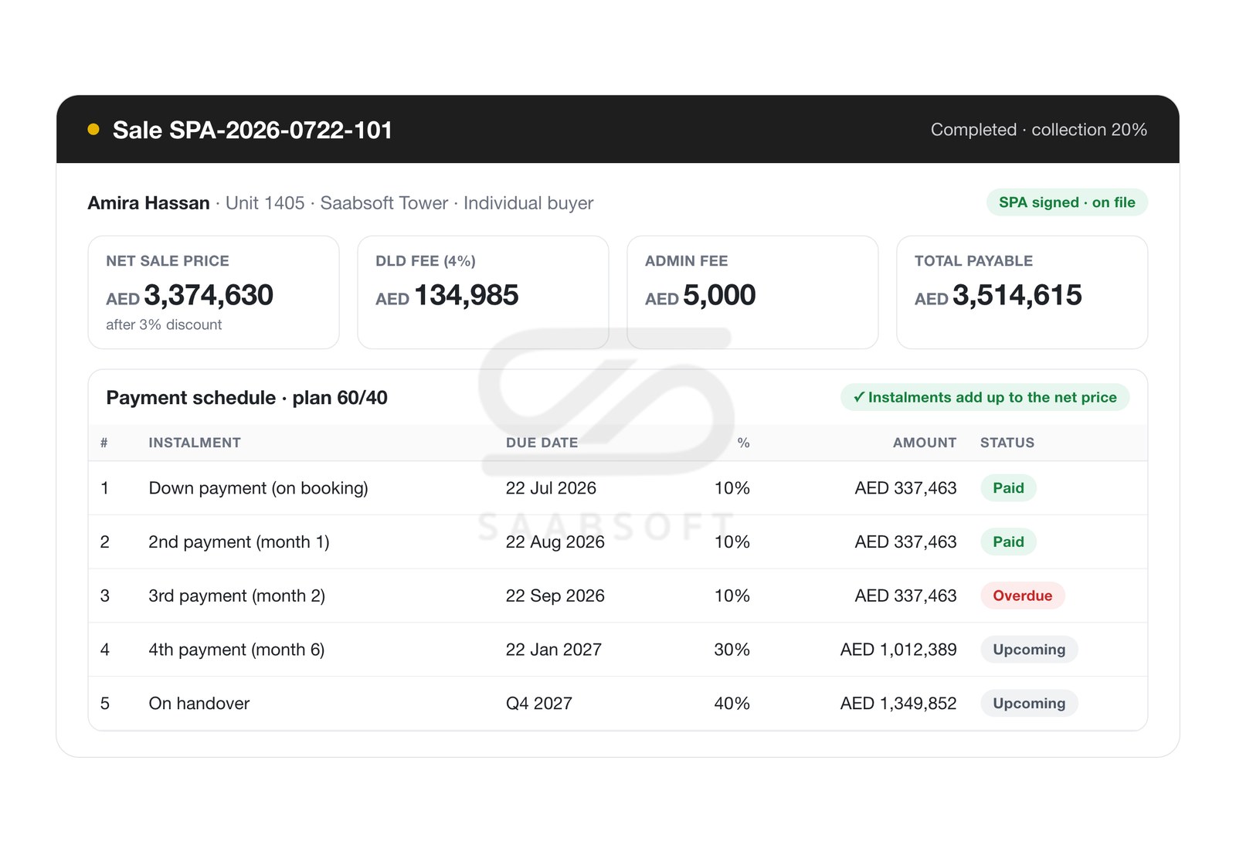Click the Paid badge on the down payment row

[x=1008, y=488]
